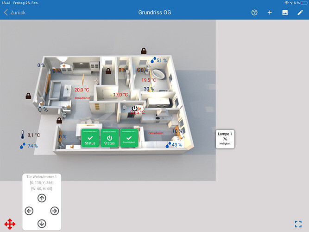The height and width of the screenshot is (232, 309).
Task: Nudge element left with left arrow
Action: pos(29,211)
